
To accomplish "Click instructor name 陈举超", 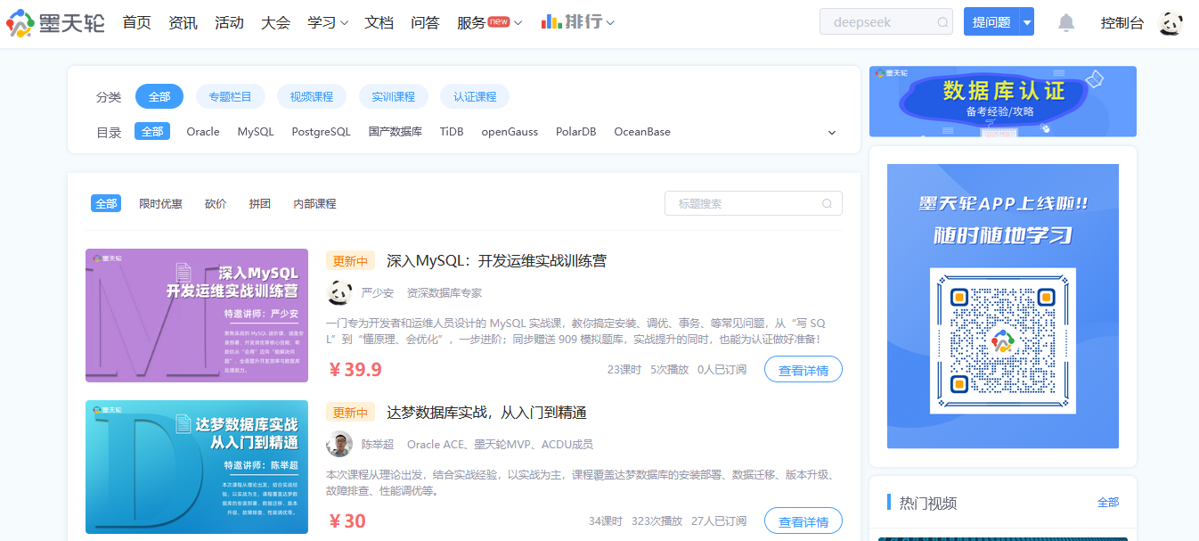I will click(x=378, y=444).
